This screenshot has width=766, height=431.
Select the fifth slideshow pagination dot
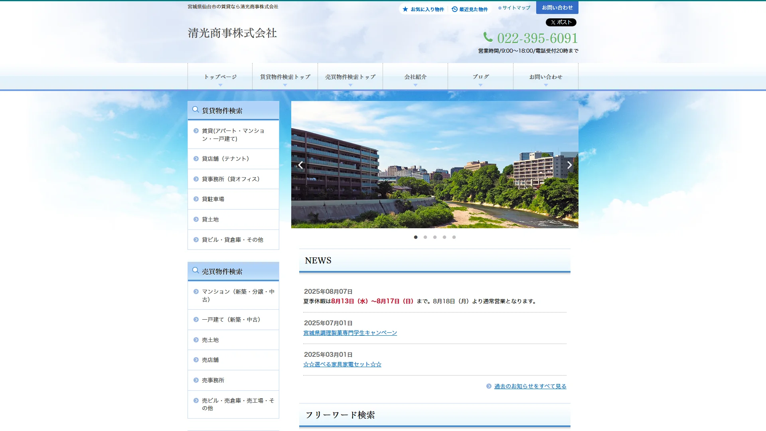[454, 237]
